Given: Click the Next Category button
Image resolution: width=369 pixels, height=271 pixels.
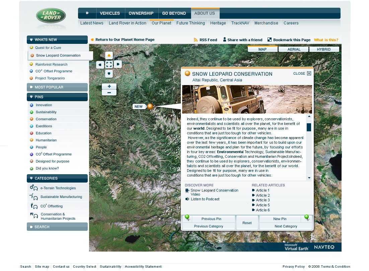Looking at the screenshot, I should (x=286, y=226).
